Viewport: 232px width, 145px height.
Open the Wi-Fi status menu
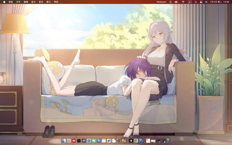(x=183, y=2)
